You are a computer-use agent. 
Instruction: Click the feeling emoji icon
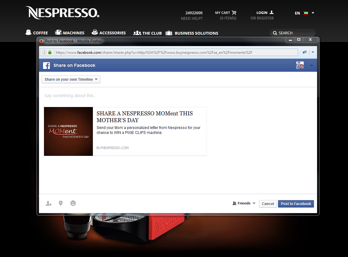(73, 203)
